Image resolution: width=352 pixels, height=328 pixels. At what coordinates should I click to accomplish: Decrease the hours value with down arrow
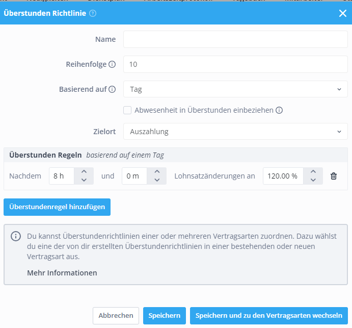(84, 180)
